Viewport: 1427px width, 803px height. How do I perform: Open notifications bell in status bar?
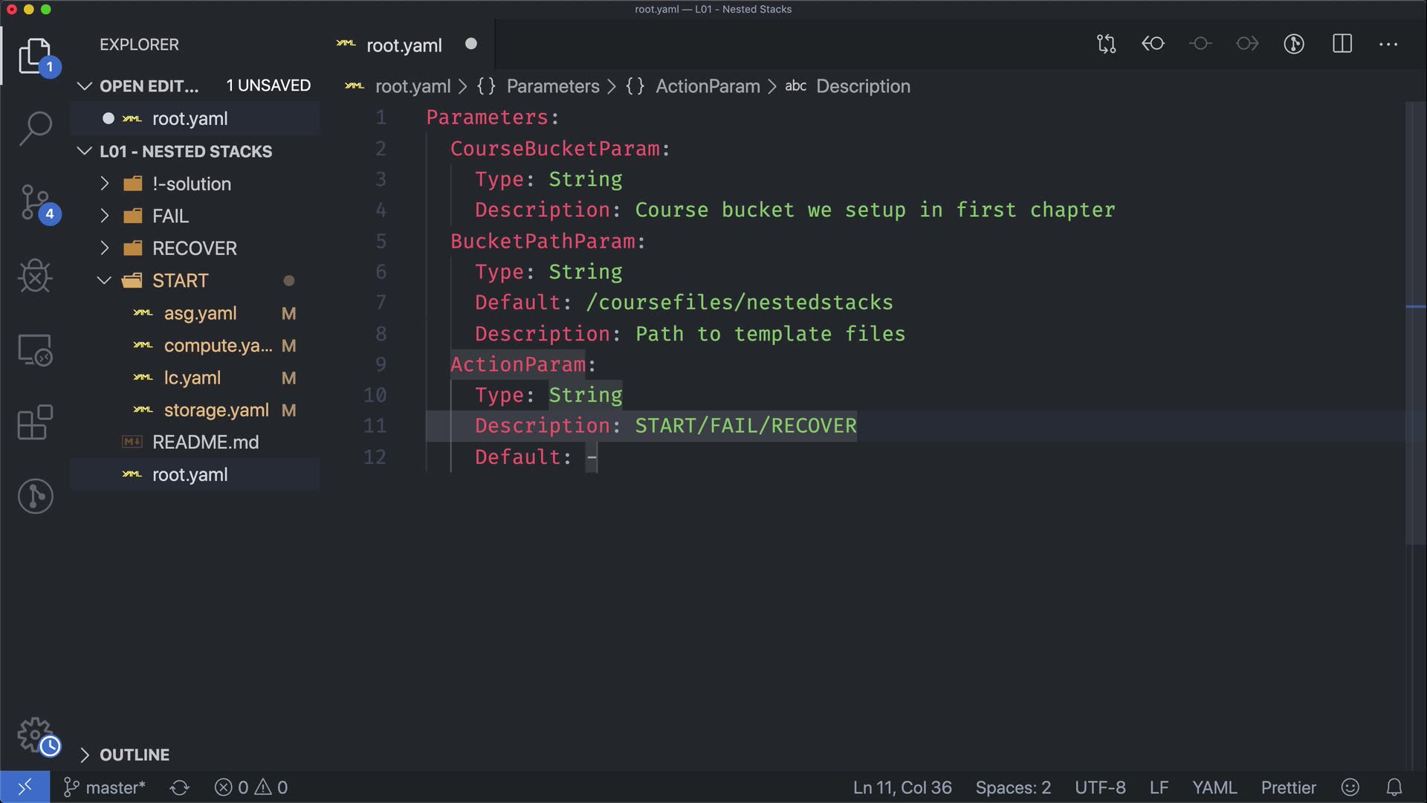coord(1394,787)
